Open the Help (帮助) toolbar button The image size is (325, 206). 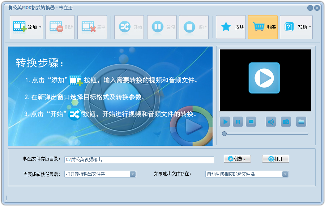pos(294,27)
